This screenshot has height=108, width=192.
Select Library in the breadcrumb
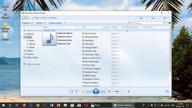37,18
